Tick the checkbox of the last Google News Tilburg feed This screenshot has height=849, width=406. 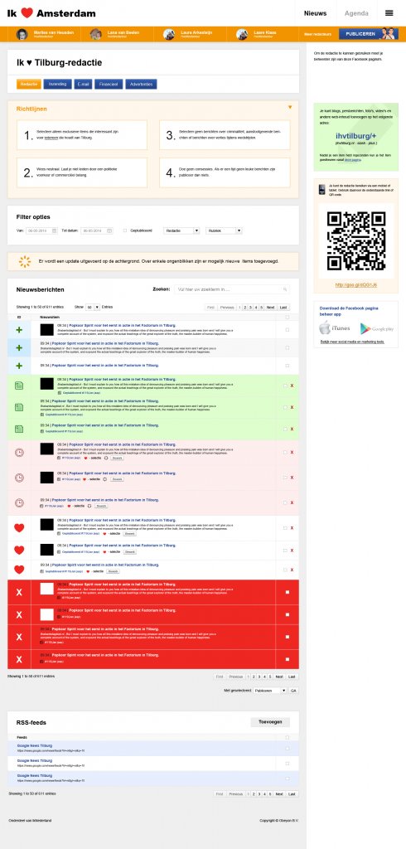pos(287,779)
